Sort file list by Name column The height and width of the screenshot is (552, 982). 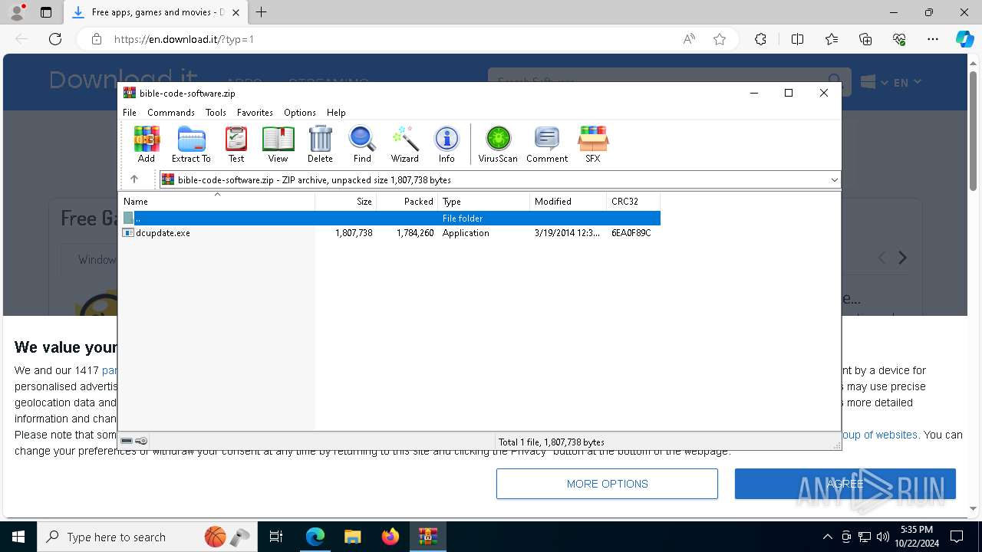217,202
